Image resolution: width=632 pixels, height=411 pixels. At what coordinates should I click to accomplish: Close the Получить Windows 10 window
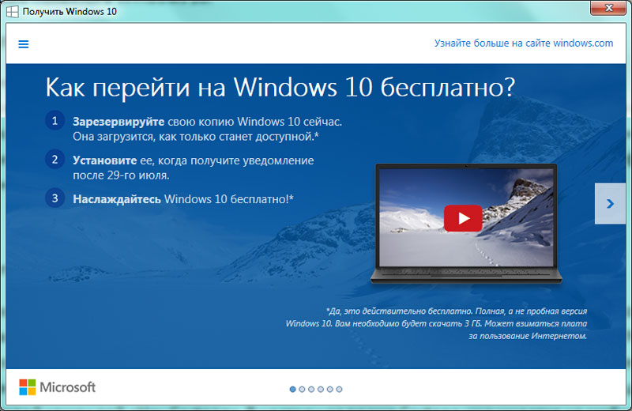point(608,8)
